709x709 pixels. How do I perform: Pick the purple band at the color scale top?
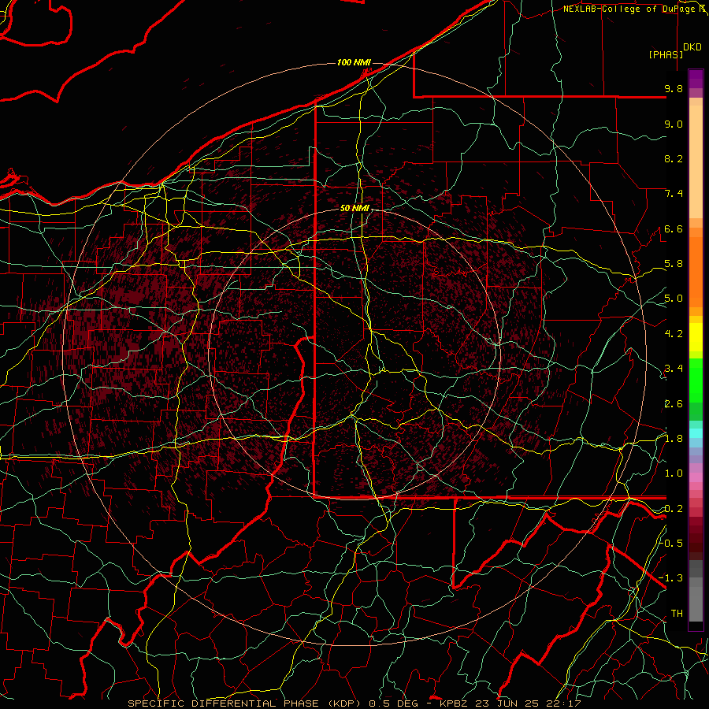click(696, 79)
